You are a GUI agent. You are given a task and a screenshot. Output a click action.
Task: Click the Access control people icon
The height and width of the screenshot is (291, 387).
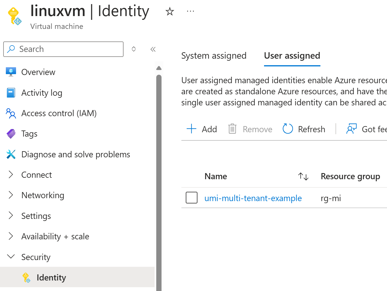(x=11, y=113)
